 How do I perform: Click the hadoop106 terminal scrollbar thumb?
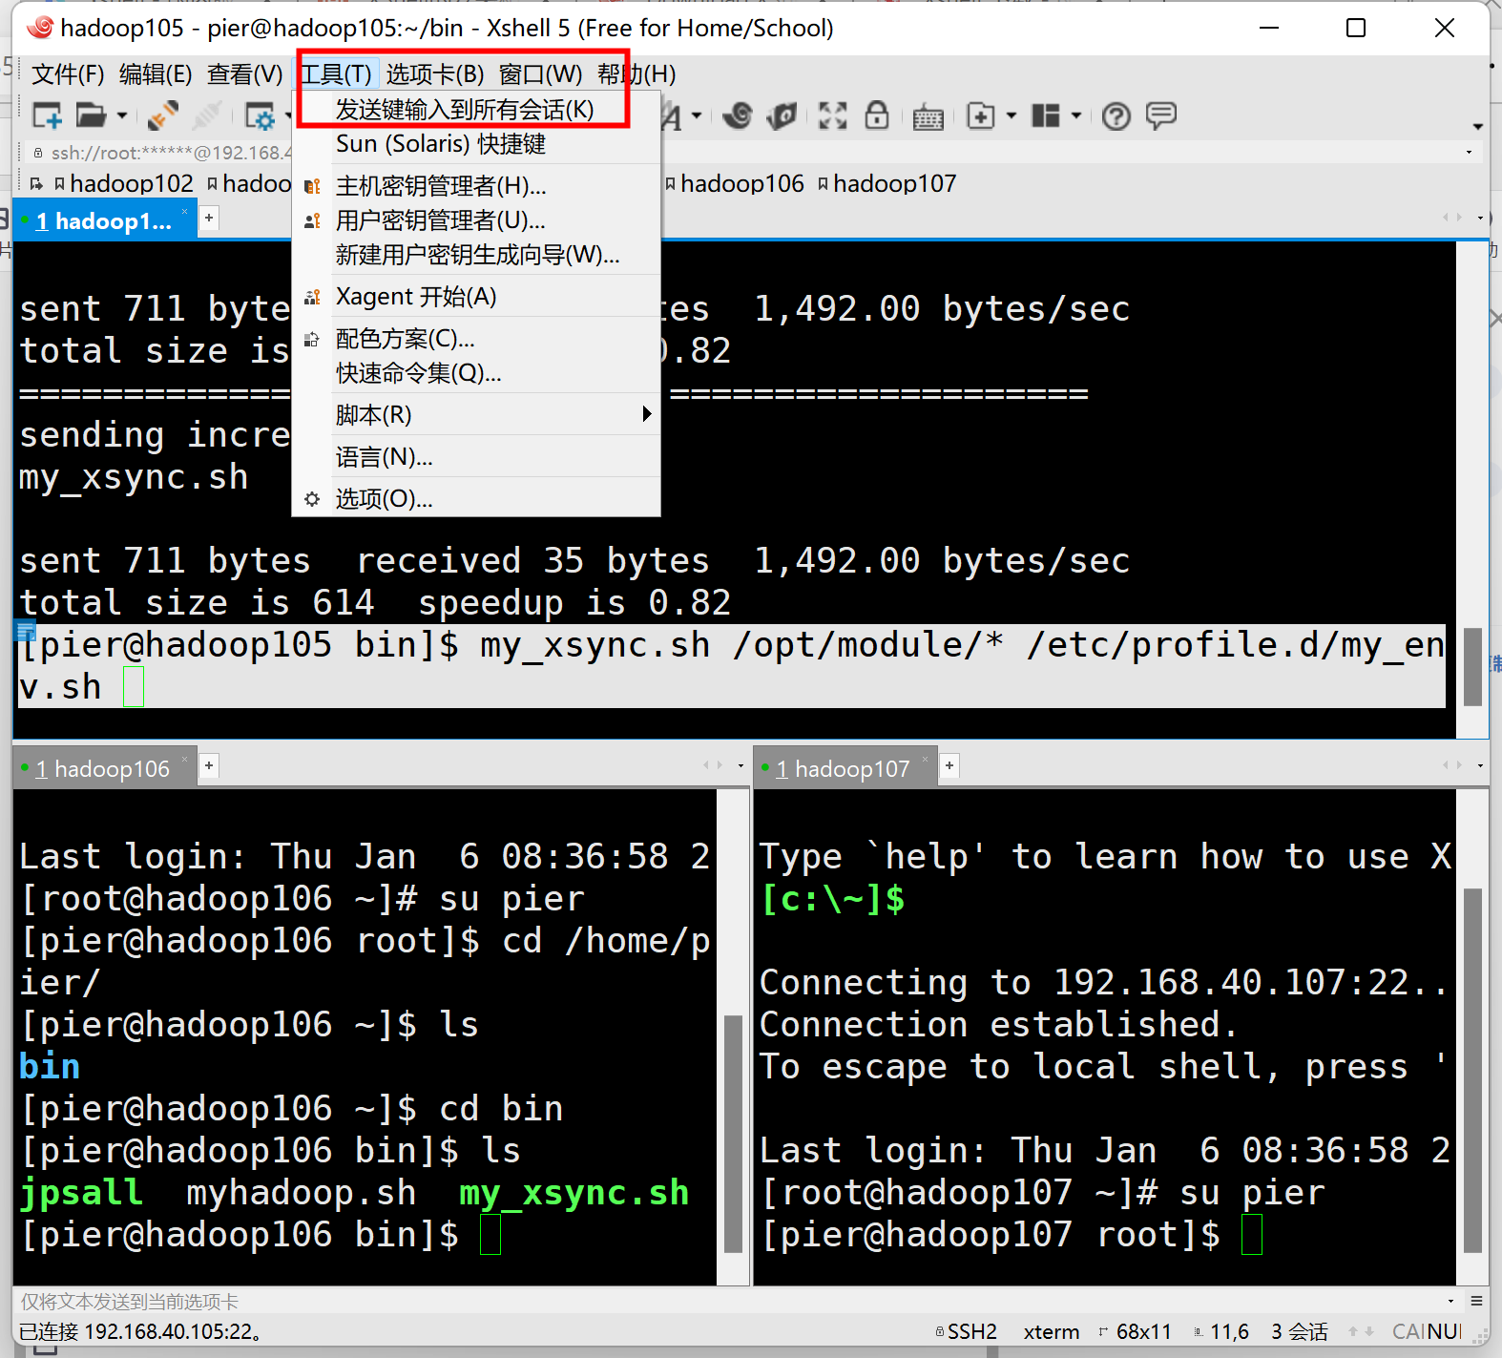pos(733,1135)
